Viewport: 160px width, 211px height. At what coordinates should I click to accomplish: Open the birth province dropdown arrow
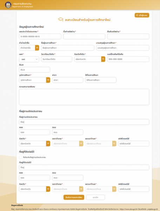tap(103, 59)
